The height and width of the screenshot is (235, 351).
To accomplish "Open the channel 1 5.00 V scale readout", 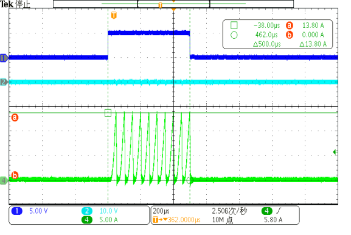I will [38, 211].
